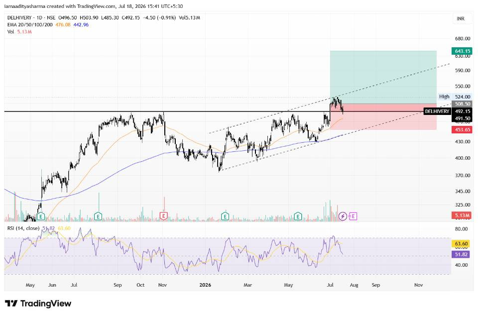Click the DELHIVERY 1D NSE symbol title
This screenshot has width=478, height=316.
[31, 18]
